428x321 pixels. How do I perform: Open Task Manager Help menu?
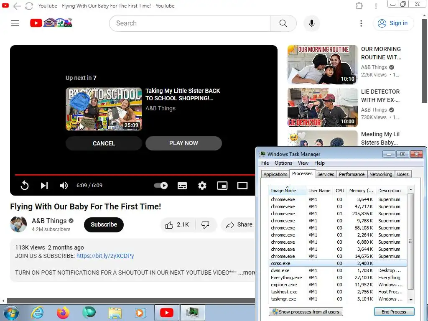(319, 163)
